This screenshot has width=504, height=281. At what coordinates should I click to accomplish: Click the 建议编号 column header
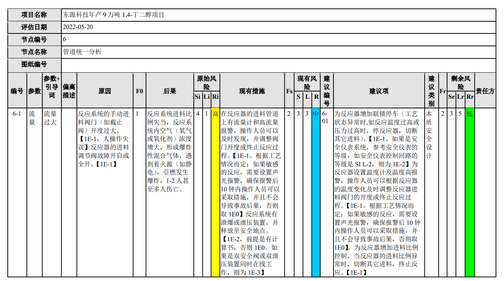(x=326, y=90)
